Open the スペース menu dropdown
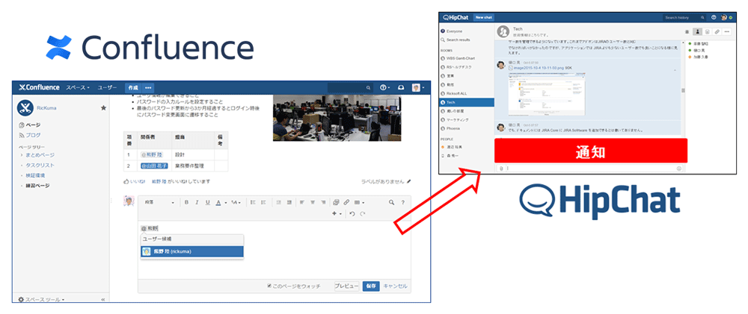 (x=78, y=87)
